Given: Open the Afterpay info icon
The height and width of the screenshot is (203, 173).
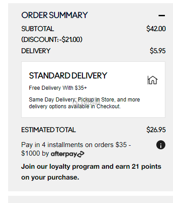Looking at the screenshot, I should (x=161, y=145).
